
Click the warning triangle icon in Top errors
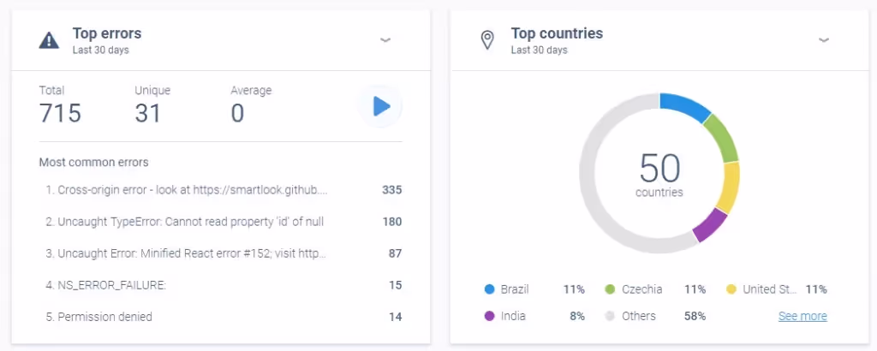(49, 40)
